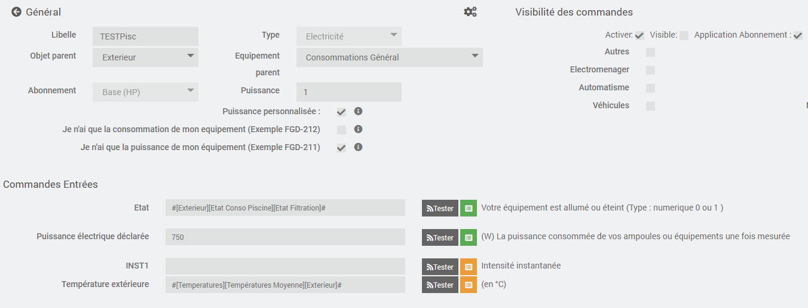Toggle the Visible checkbox
808x308 pixels.
point(684,36)
